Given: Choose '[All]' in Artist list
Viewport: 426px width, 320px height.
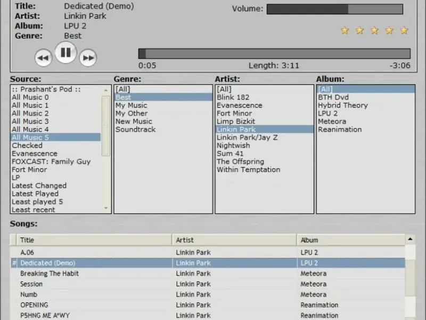Looking at the screenshot, I should 264,89.
